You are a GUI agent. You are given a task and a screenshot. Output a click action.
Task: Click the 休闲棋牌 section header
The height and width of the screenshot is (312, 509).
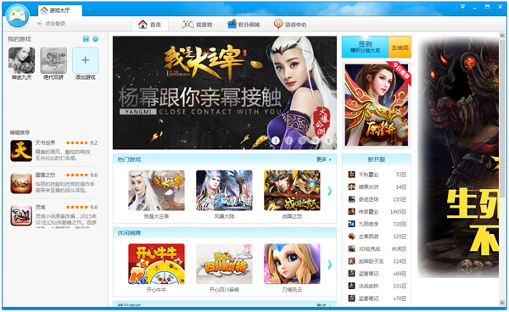point(225,233)
